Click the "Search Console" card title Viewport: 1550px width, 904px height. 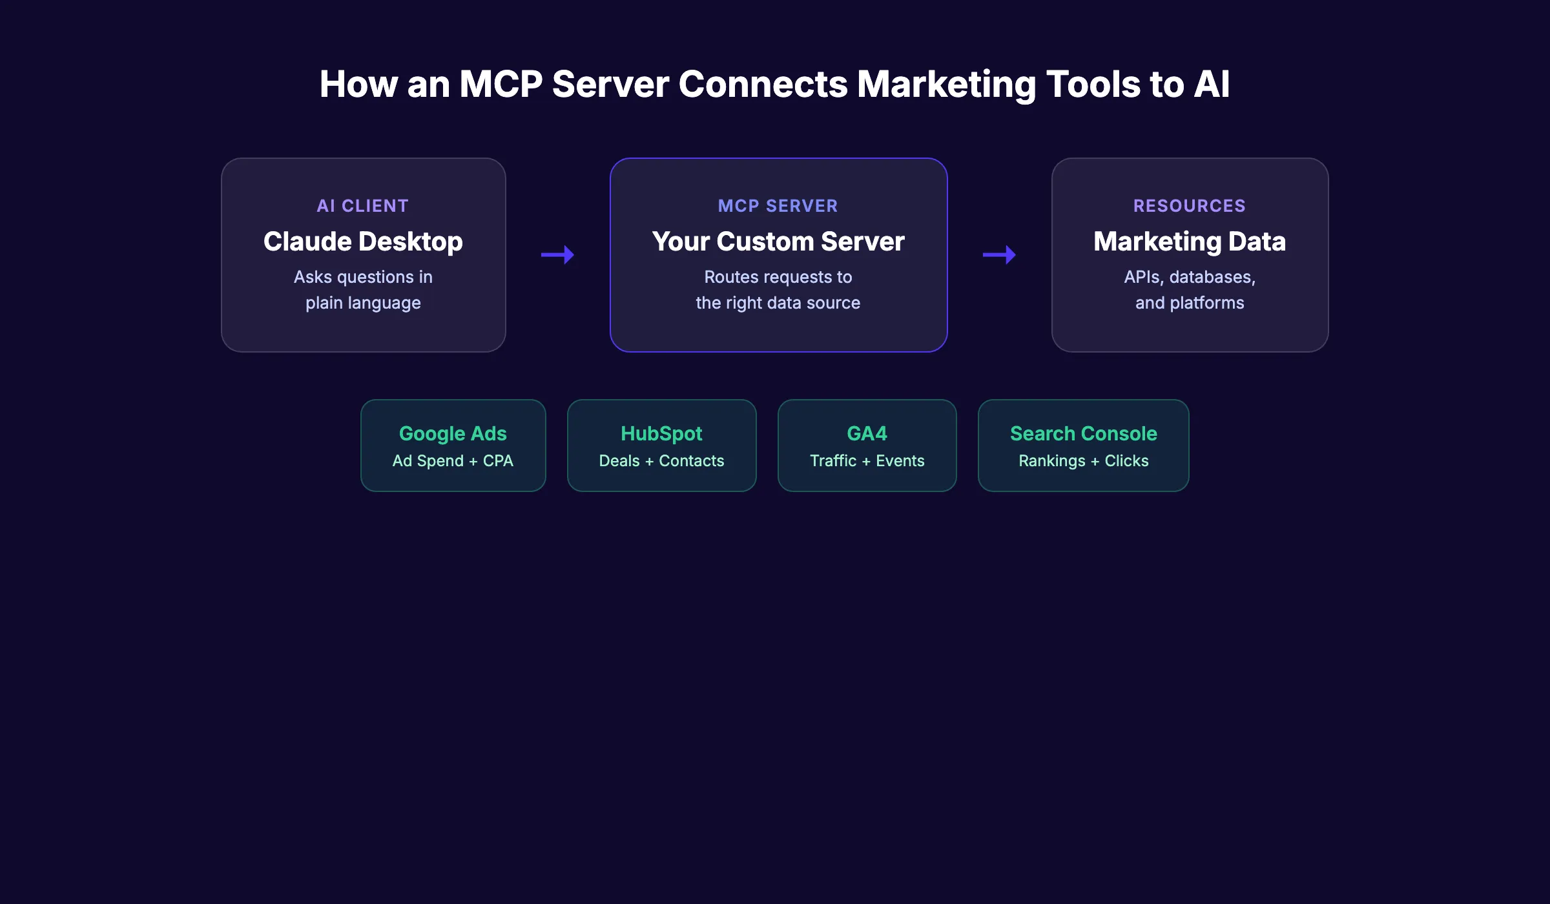coord(1083,433)
